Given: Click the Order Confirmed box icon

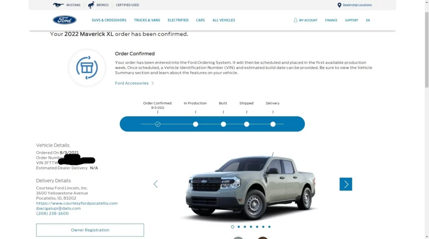Looking at the screenshot, I should click(87, 68).
